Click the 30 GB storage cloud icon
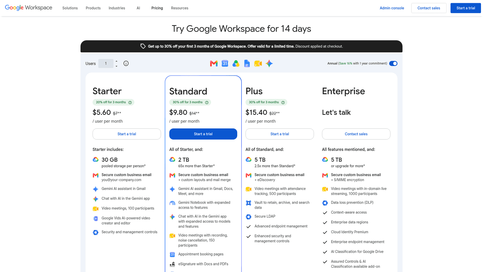Viewport: 483px width, 272px height. [95, 159]
